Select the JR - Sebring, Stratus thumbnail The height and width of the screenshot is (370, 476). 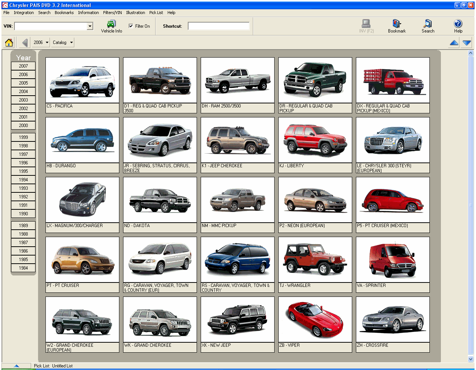(160, 140)
